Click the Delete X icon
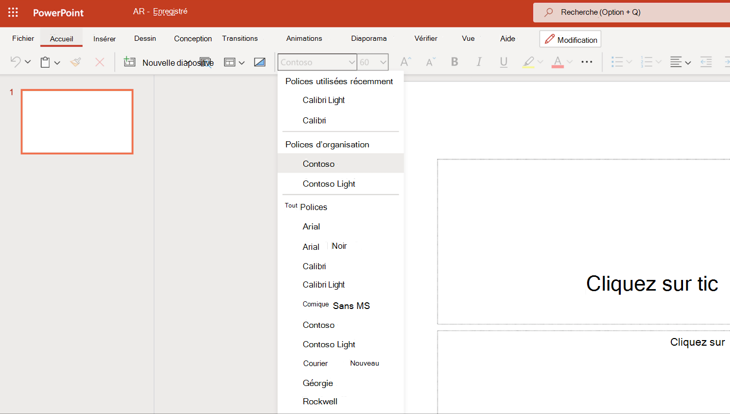730x414 pixels. point(100,62)
